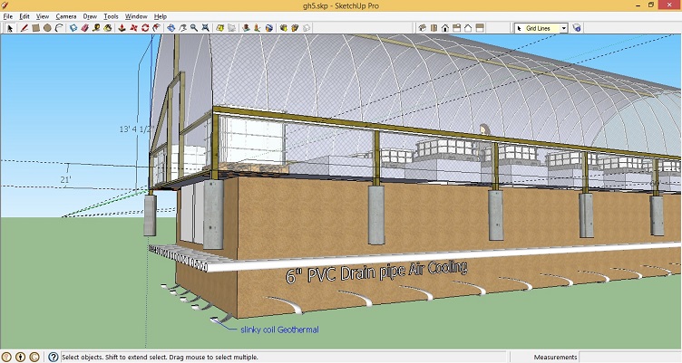Choose the Rectangle drawing tool
Image resolution: width=682 pixels, height=363 pixels.
pos(35,28)
